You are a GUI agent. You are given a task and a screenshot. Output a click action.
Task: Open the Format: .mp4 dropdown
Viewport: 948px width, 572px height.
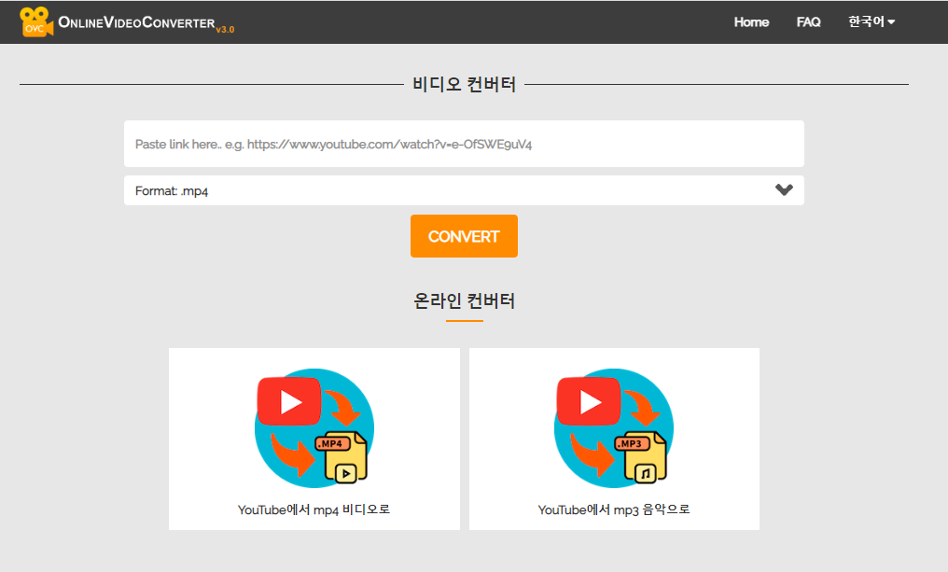[464, 190]
